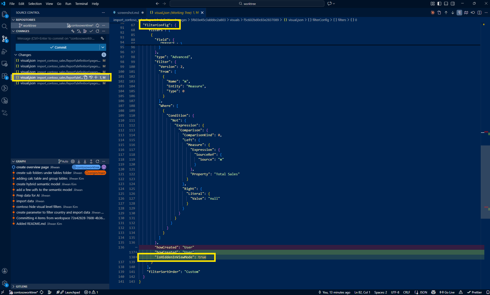Click the sparkle icon inside the commit message box
The height and width of the screenshot is (295, 490).
(102, 38)
